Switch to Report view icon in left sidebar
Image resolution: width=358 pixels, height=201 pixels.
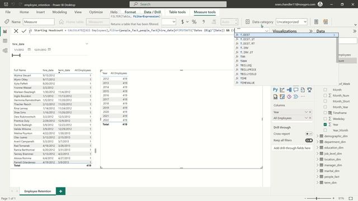5,31
